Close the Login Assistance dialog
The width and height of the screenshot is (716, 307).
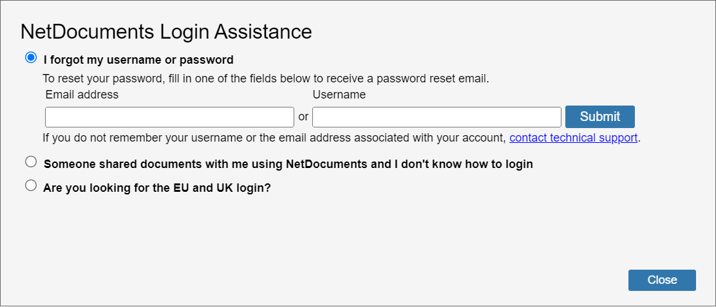tap(662, 280)
